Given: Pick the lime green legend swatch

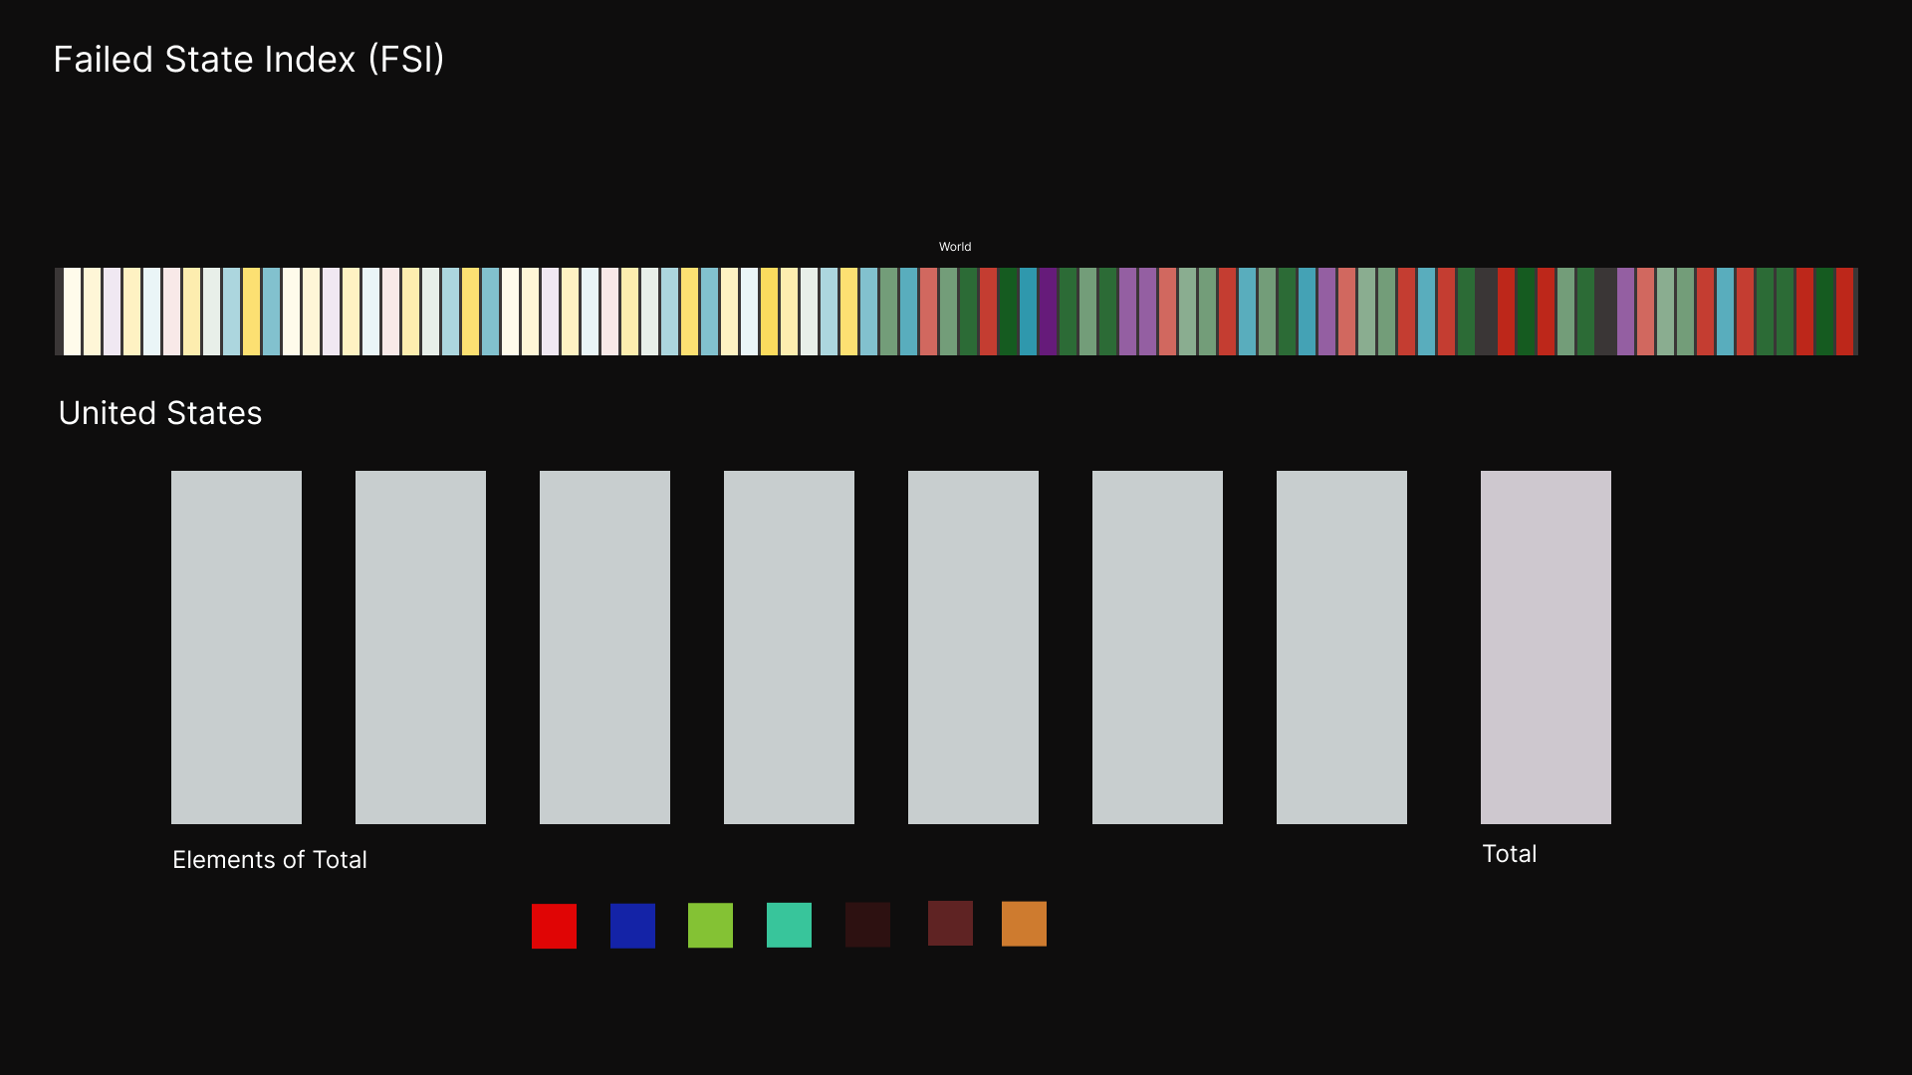Looking at the screenshot, I should click(x=710, y=926).
